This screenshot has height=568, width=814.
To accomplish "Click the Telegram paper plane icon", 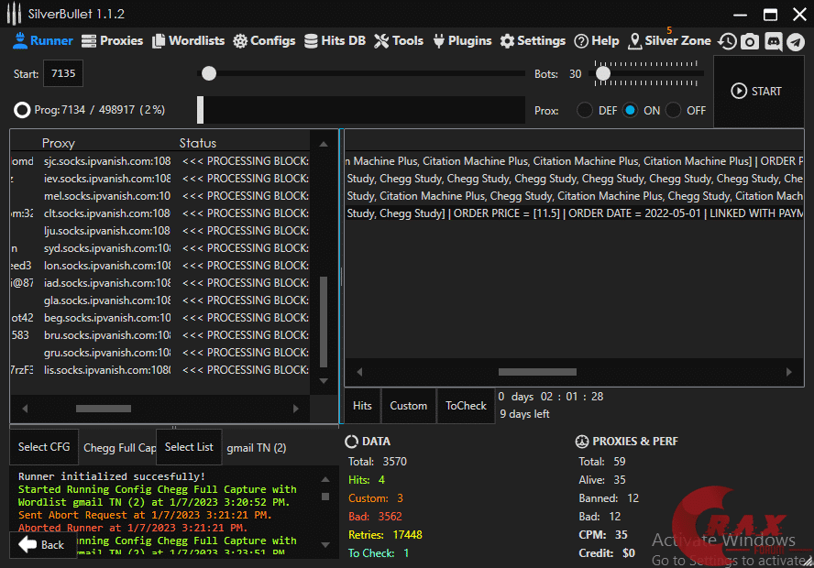I will pos(795,41).
